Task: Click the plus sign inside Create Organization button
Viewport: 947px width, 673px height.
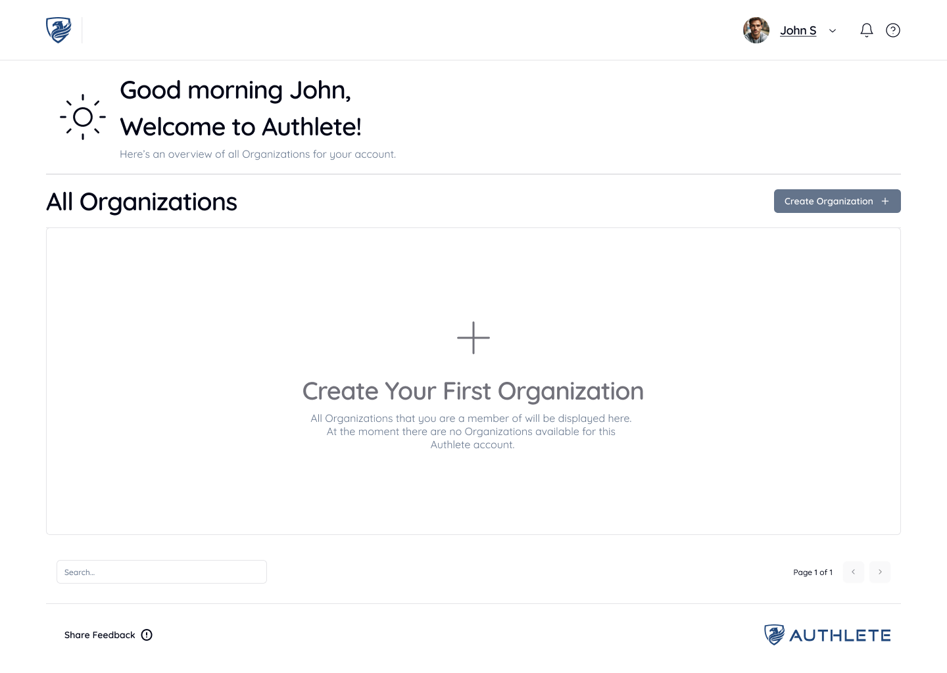Action: click(885, 201)
